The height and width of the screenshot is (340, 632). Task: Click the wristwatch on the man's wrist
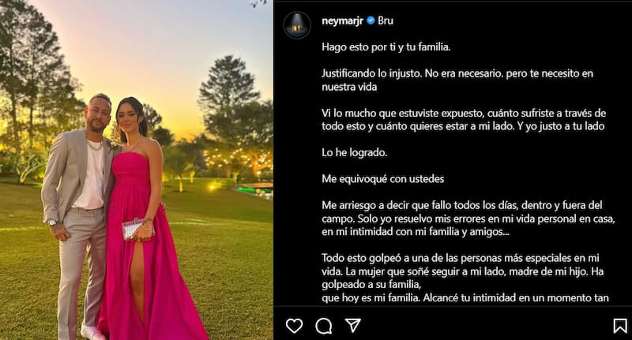[x=52, y=222]
